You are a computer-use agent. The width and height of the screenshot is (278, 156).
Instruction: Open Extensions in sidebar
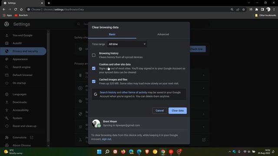point(19,137)
